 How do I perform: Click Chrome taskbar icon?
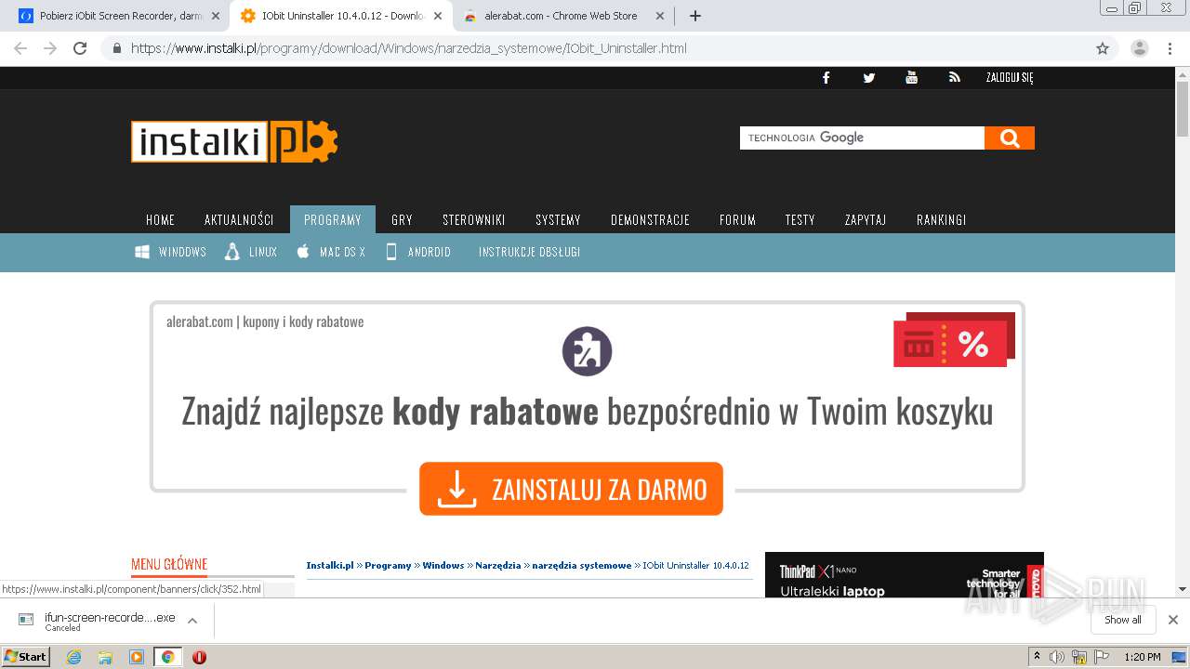point(167,657)
